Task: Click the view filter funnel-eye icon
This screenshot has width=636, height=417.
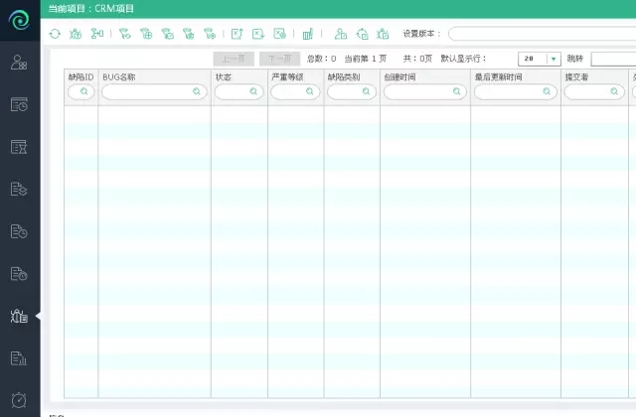Action: (210, 34)
